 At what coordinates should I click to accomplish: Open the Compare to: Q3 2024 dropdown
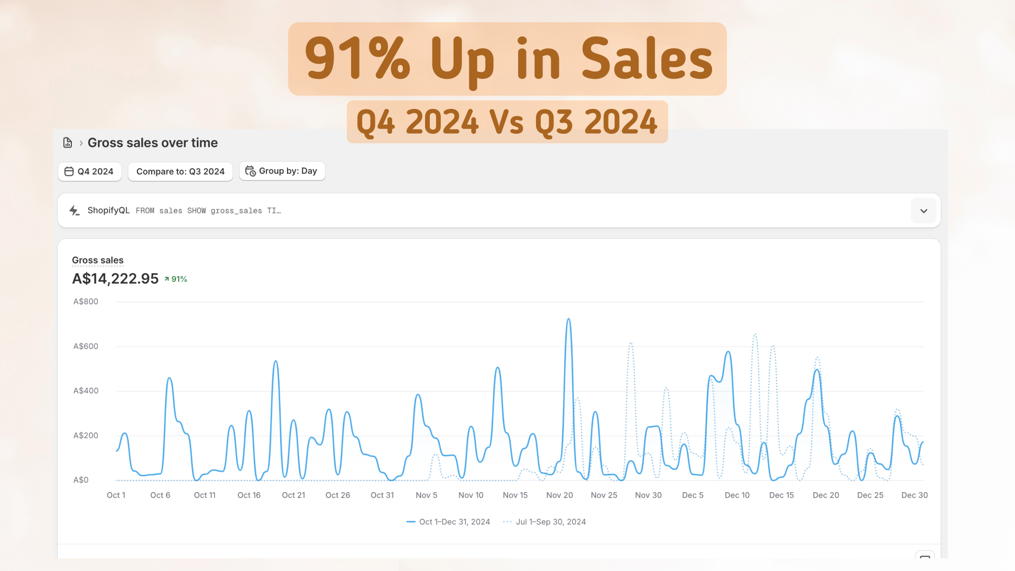[180, 171]
